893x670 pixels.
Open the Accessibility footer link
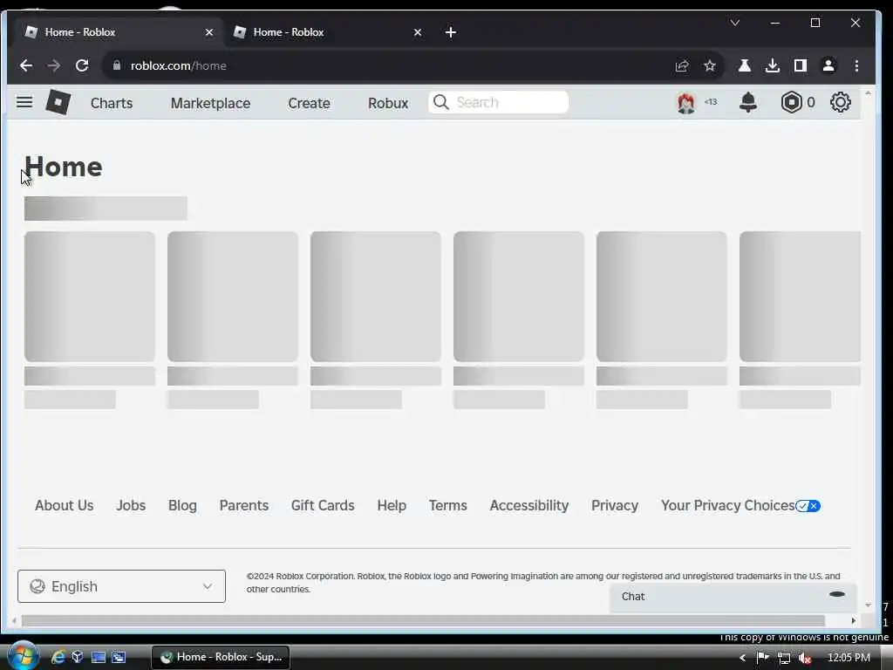[x=529, y=505]
